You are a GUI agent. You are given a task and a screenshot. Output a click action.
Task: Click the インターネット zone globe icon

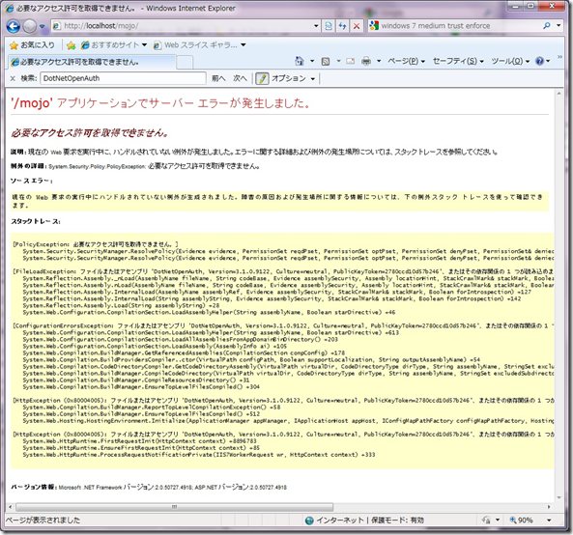click(309, 521)
